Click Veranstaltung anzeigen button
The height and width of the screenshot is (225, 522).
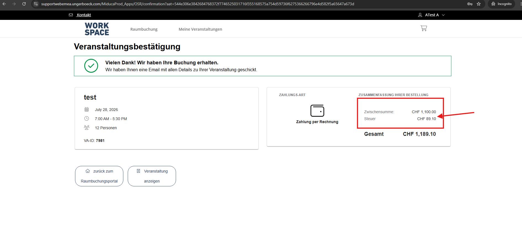tap(152, 176)
